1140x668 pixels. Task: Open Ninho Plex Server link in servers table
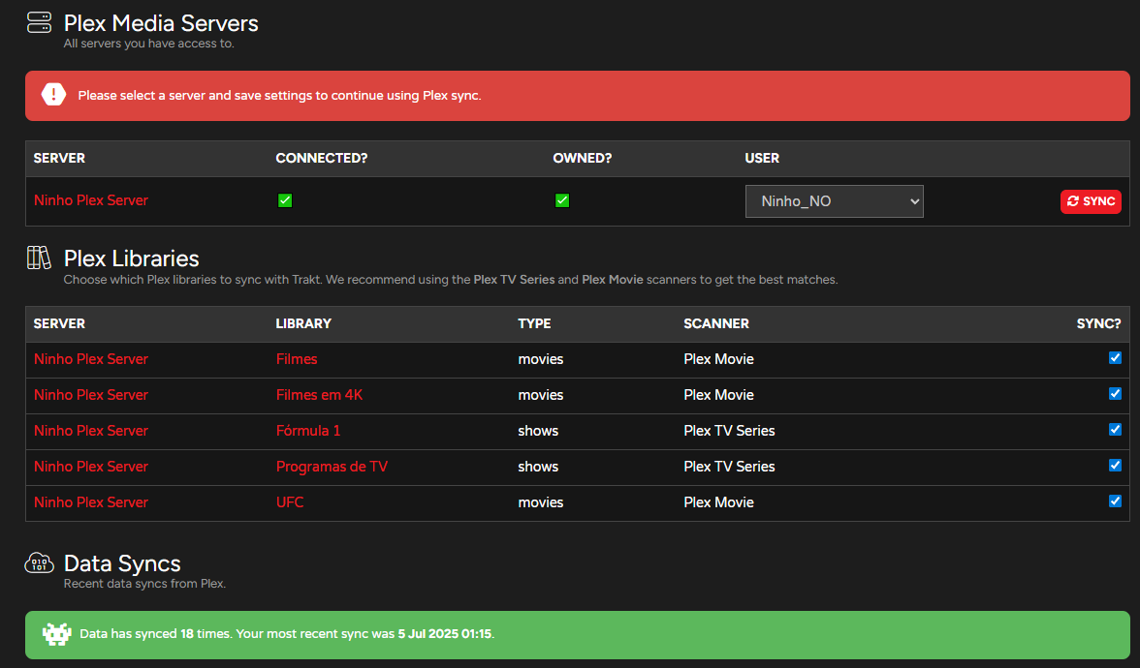[91, 200]
